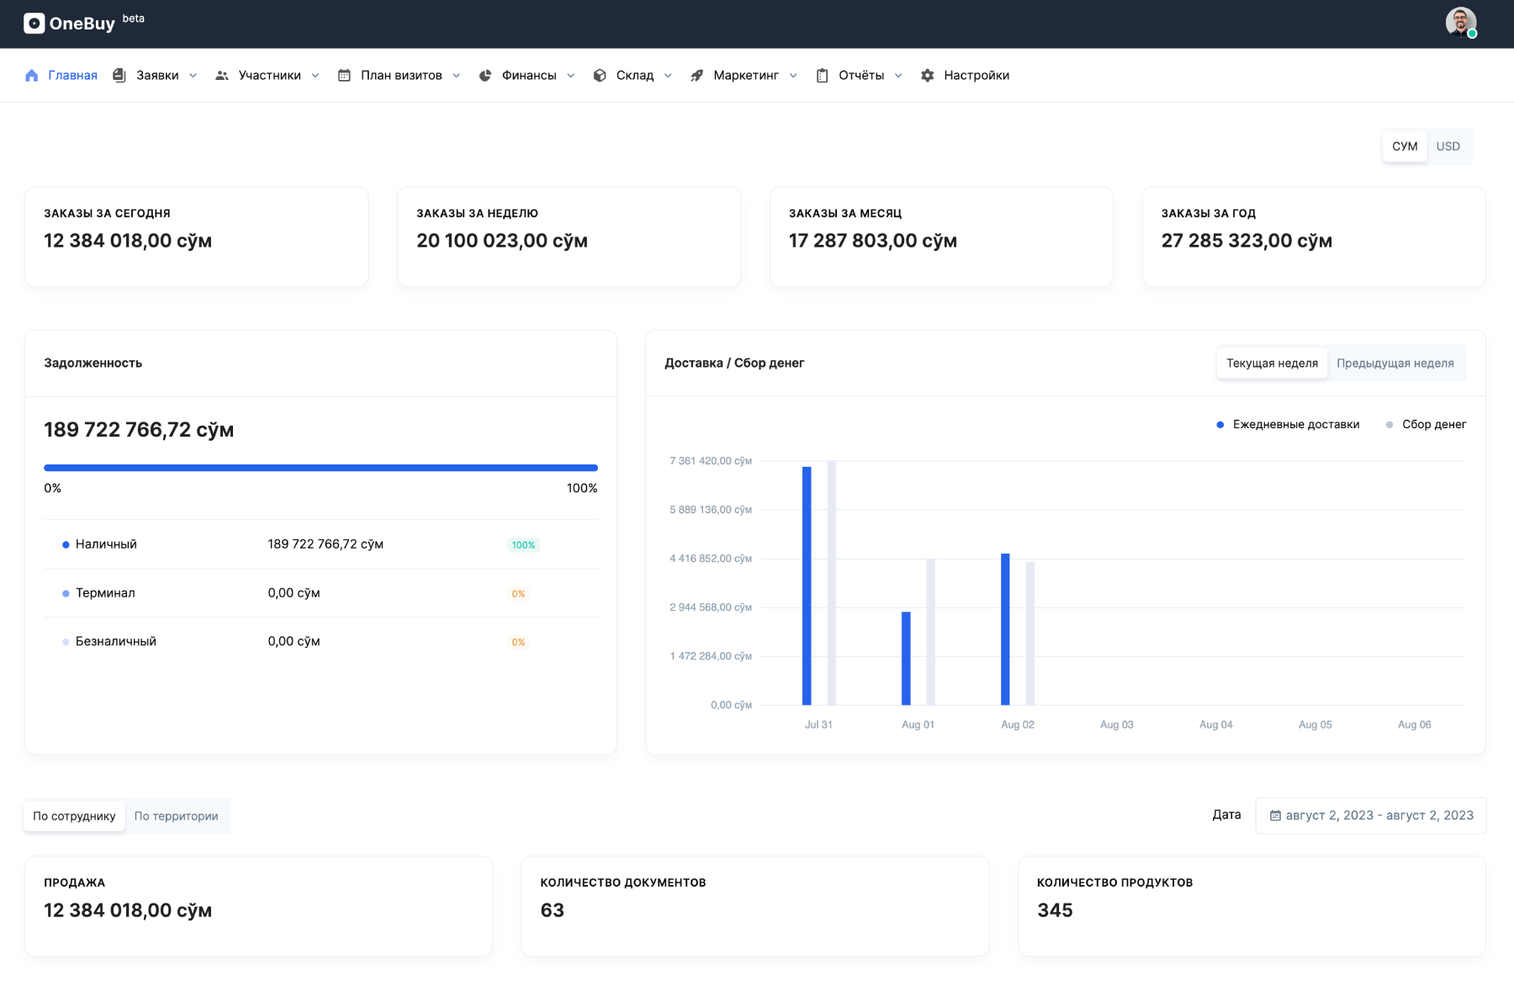
Task: Expand the Финансы dropdown chevron
Action: coord(571,76)
